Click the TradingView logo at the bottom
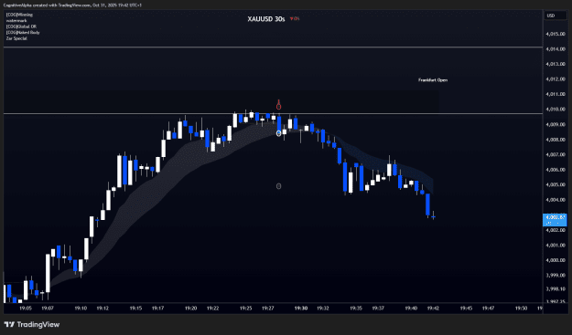This screenshot has width=572, height=335. click(32, 324)
